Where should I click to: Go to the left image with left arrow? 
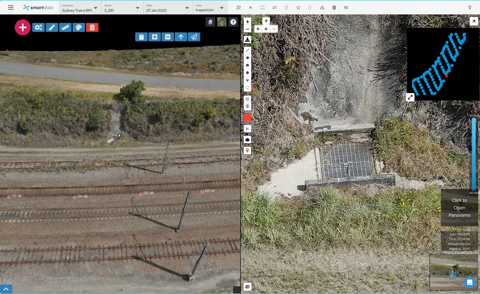tap(258, 29)
